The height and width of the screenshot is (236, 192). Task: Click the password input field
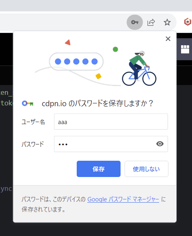[x=111, y=144]
